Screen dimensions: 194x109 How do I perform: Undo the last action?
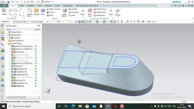(12, 2)
